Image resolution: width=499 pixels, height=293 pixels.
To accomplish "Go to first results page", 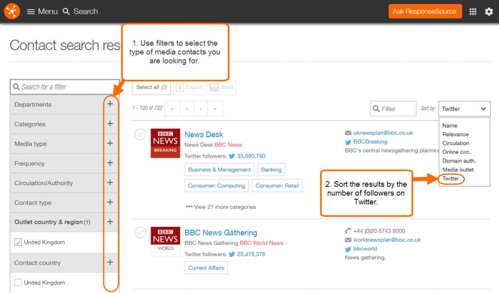I will 172,109.
